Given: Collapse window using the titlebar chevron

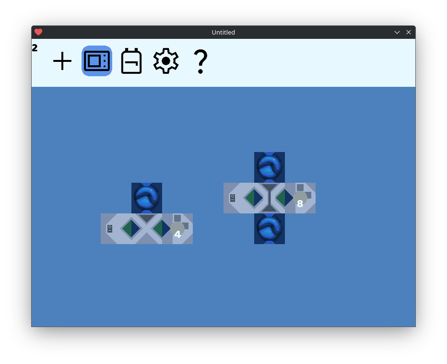Looking at the screenshot, I should pos(397,32).
